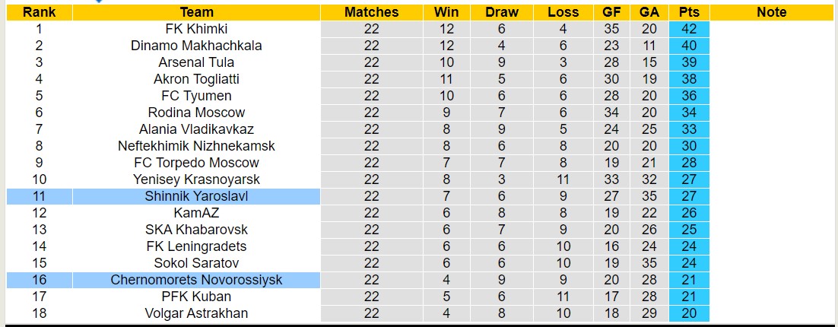Click the Arsenal Tula team name
838x327 pixels.
click(x=196, y=62)
